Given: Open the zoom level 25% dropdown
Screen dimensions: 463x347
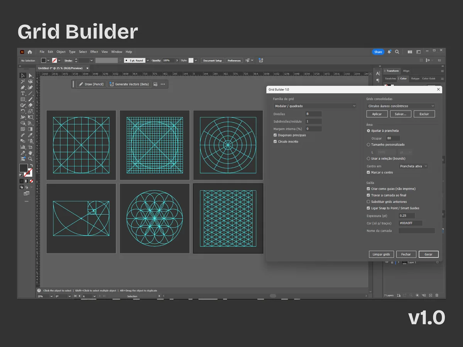Looking at the screenshot, I should 51,296.
